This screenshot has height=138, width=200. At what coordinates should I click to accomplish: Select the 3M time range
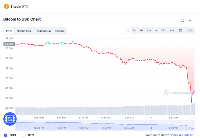[x=149, y=30]
